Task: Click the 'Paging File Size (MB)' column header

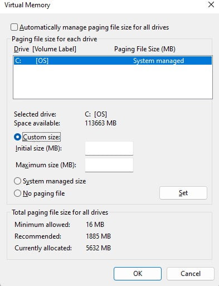Action: coord(145,49)
